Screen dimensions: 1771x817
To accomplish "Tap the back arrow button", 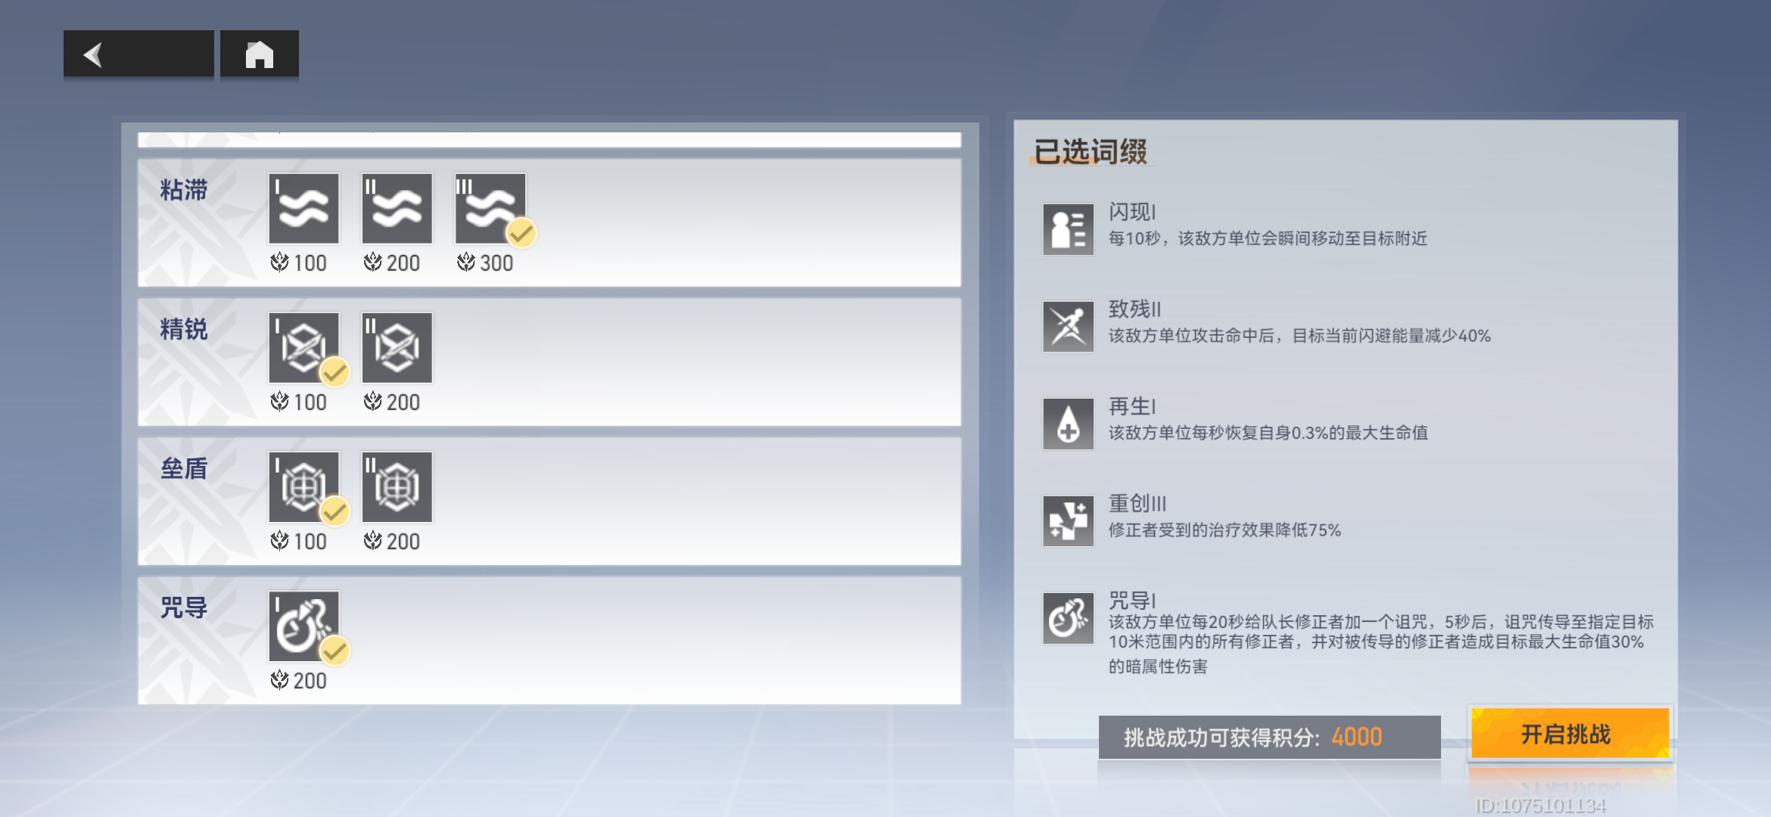I will (139, 54).
